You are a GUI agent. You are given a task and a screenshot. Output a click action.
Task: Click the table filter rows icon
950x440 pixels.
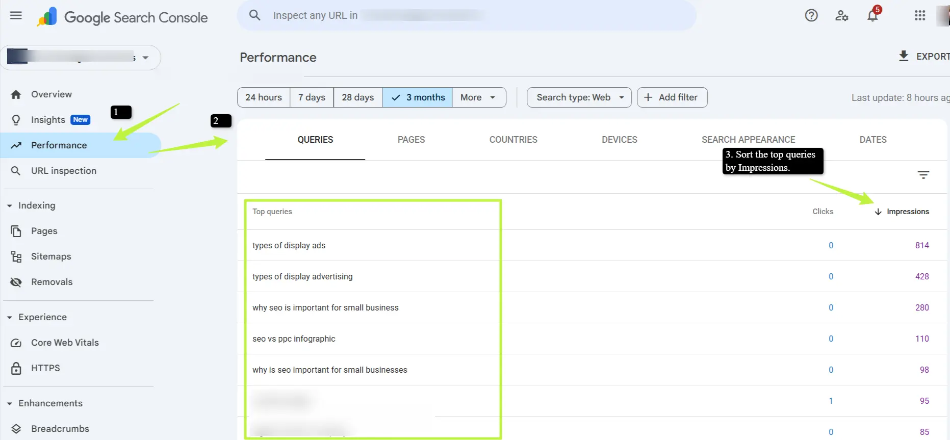(x=923, y=175)
